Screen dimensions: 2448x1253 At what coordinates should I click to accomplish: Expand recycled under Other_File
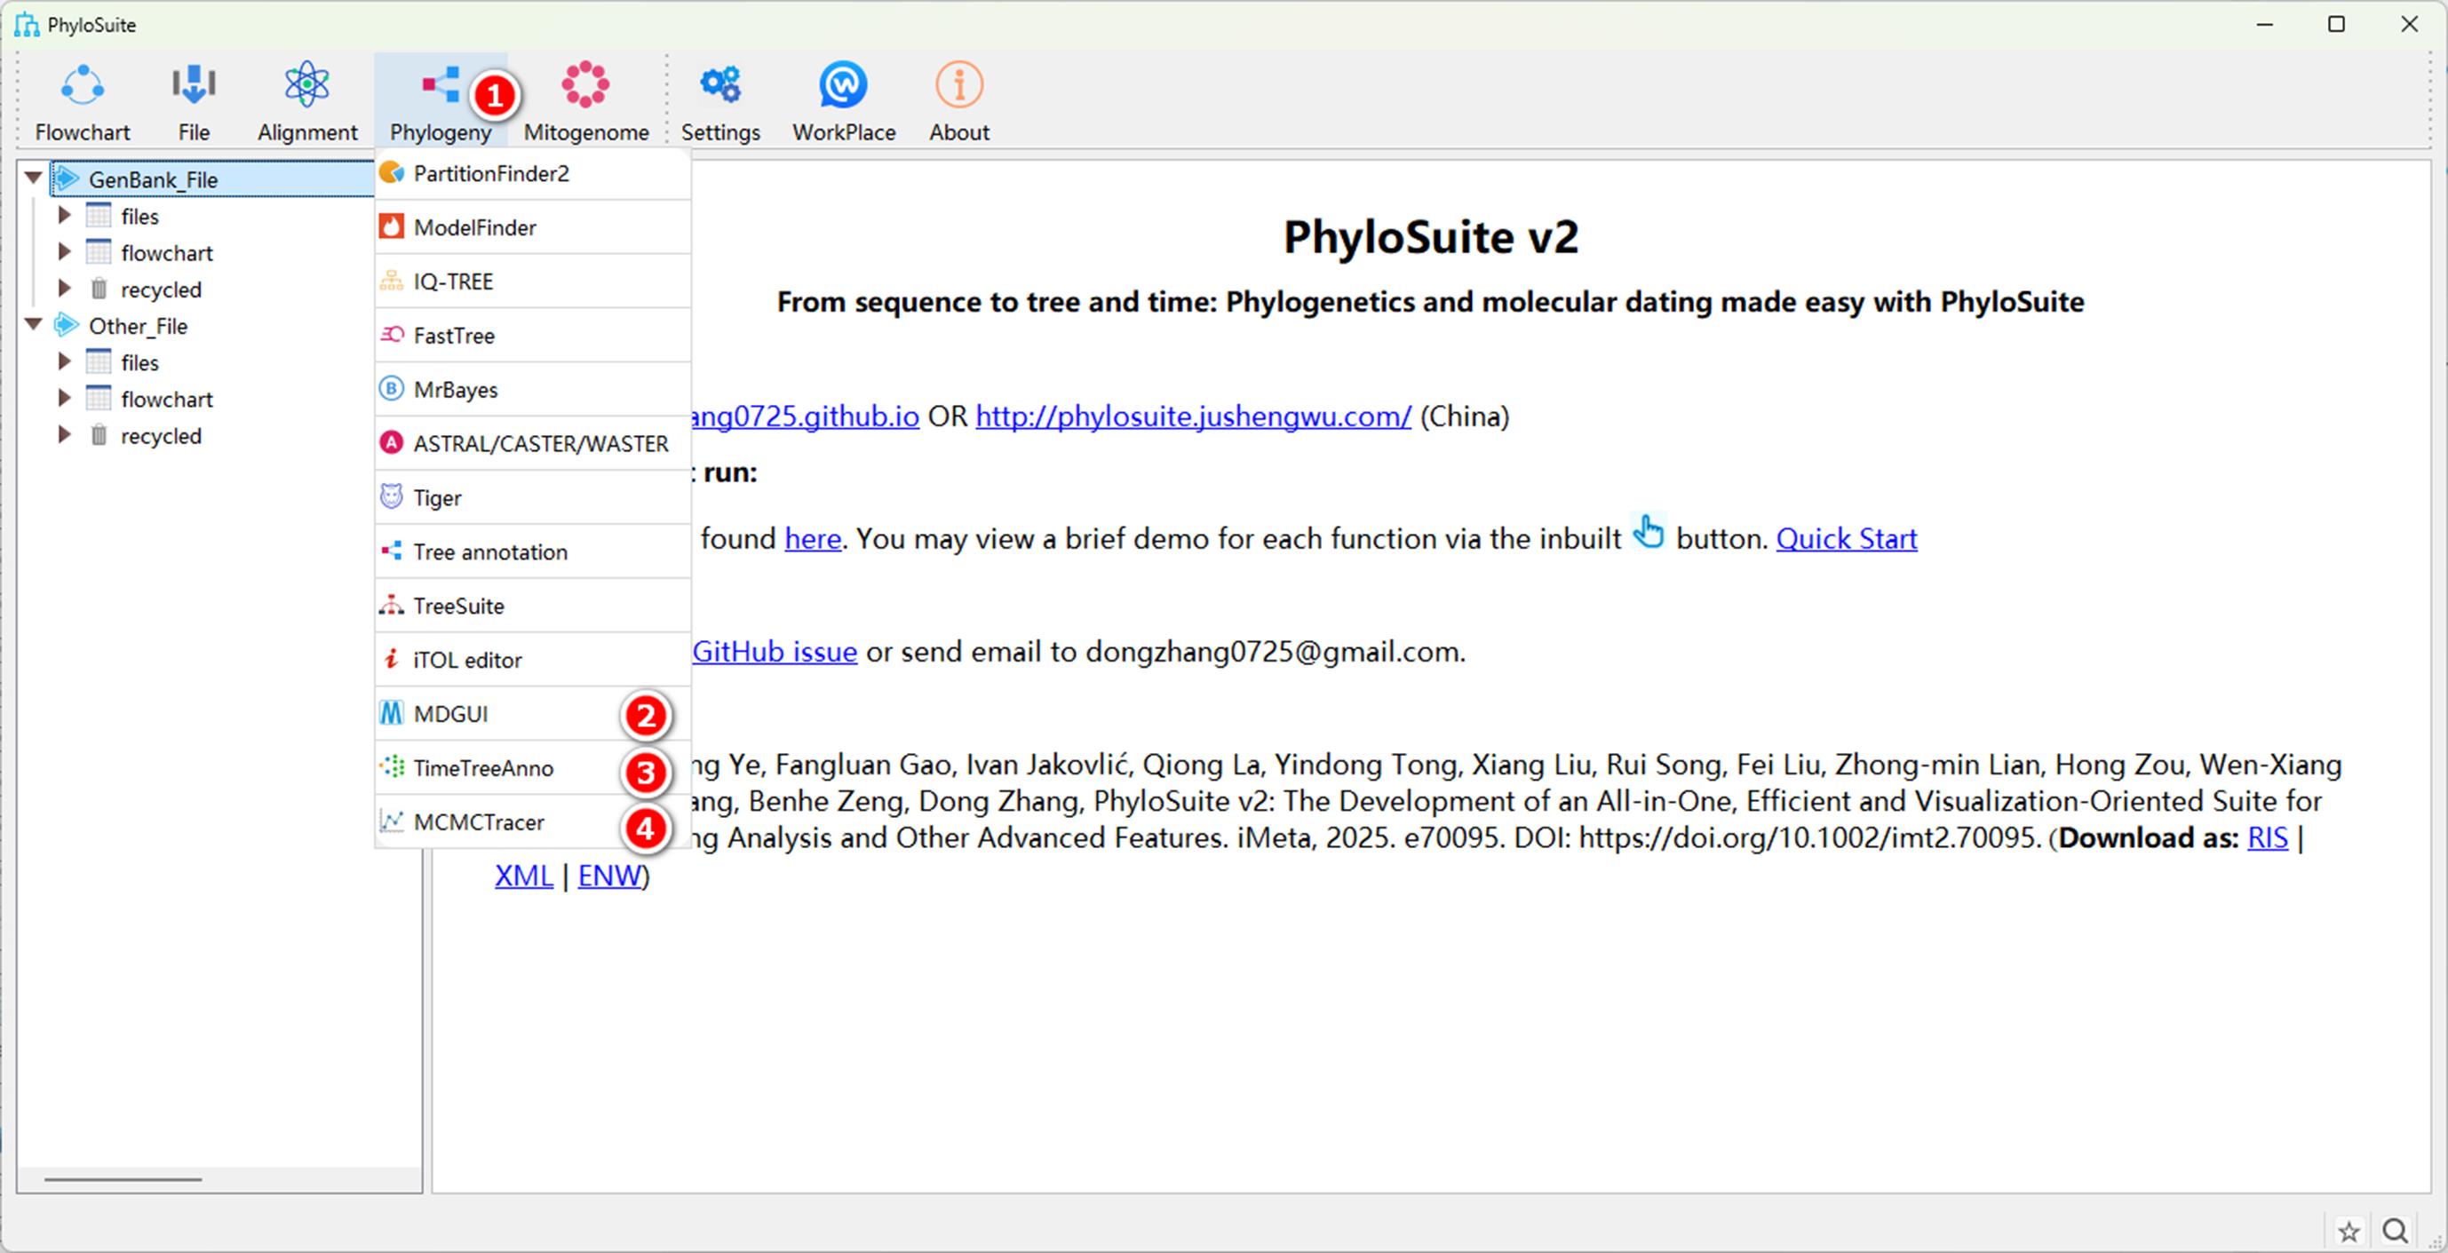pyautogui.click(x=65, y=435)
